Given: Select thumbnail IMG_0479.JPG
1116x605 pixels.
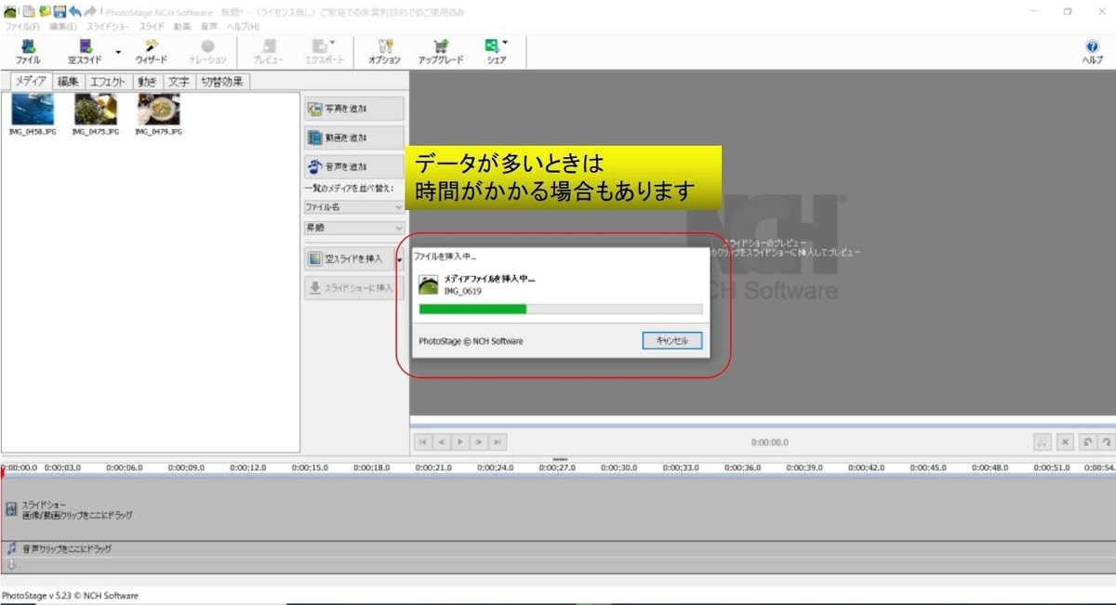Looking at the screenshot, I should pos(158,115).
